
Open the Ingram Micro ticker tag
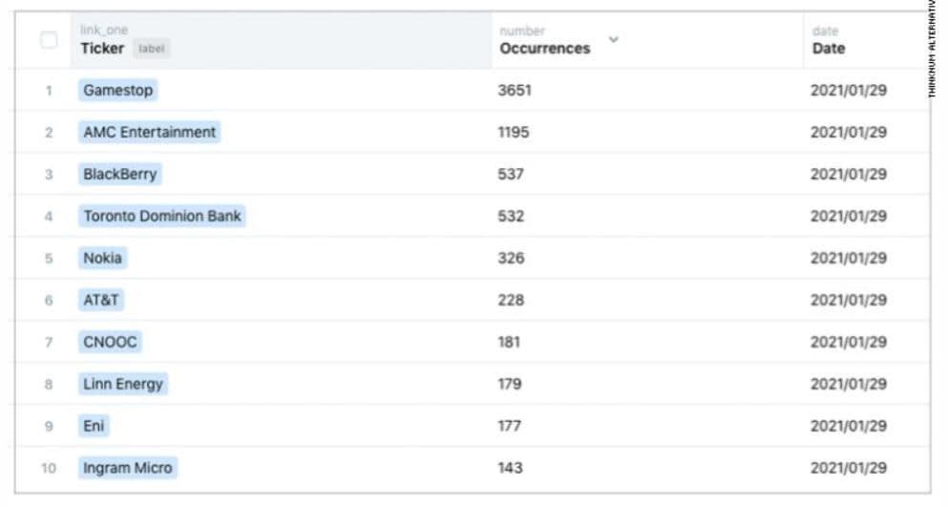tap(128, 469)
